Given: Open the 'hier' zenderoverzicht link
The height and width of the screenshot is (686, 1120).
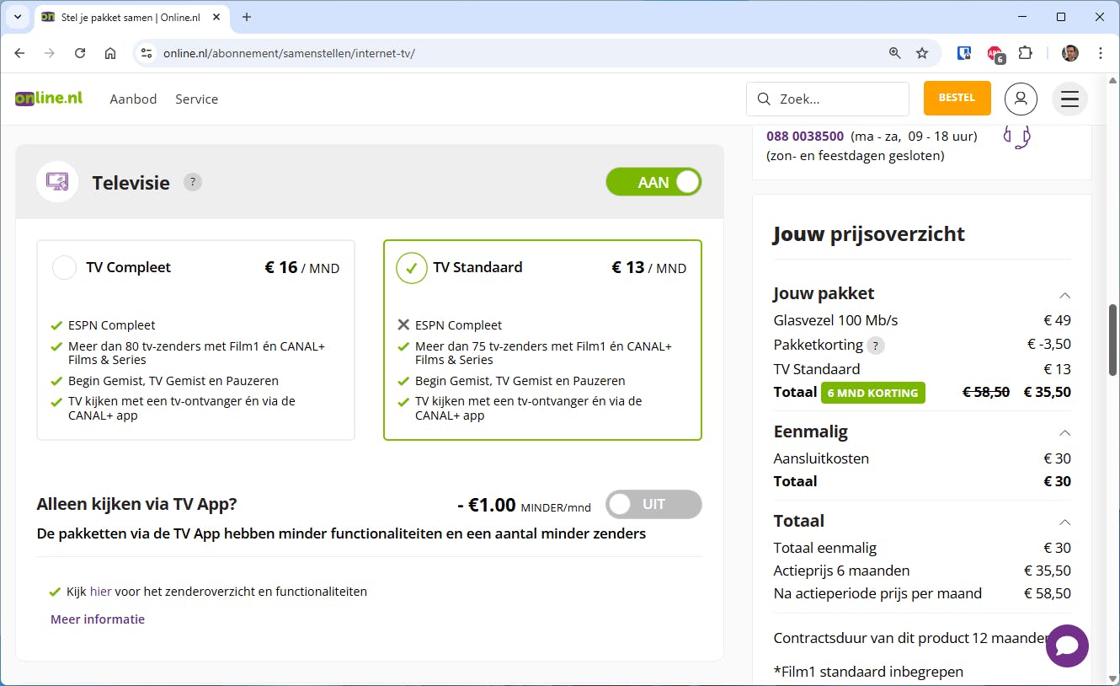Looking at the screenshot, I should tap(100, 591).
